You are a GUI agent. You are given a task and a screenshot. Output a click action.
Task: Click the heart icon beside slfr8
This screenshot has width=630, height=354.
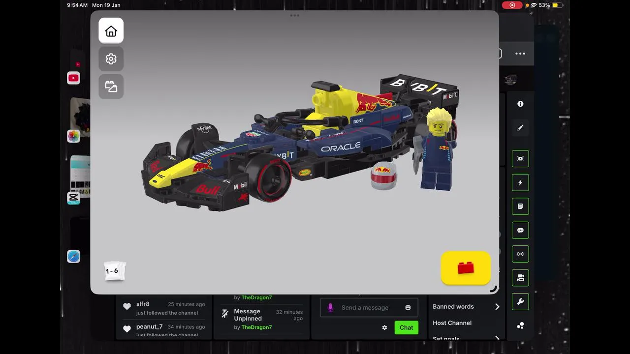pos(127,306)
